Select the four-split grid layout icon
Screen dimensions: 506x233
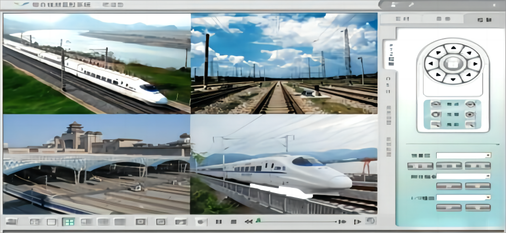68,222
